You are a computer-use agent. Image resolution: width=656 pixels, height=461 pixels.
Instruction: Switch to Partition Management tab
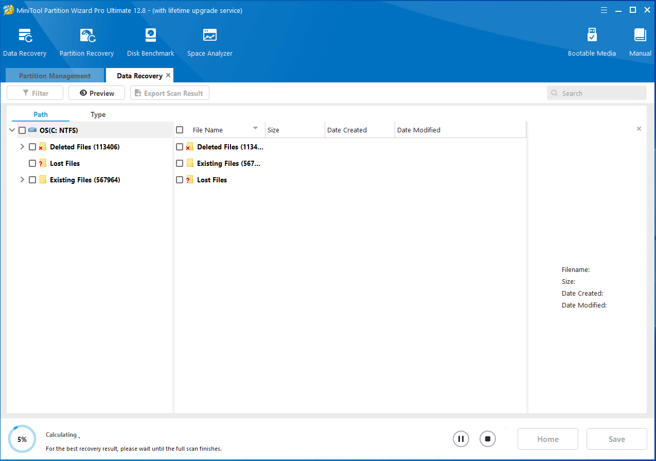click(x=55, y=76)
